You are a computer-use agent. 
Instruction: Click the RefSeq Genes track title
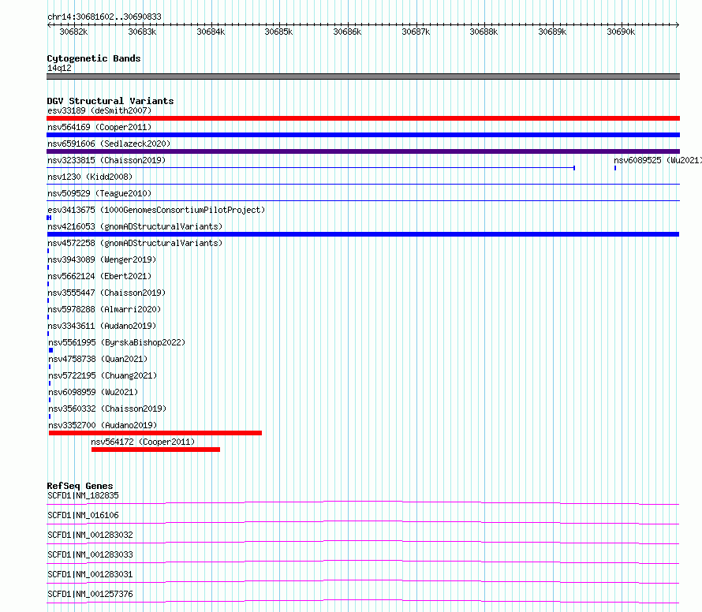click(80, 486)
